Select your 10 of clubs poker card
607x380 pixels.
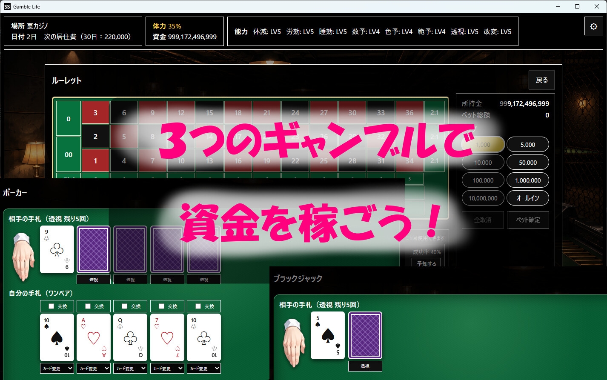coord(204,337)
